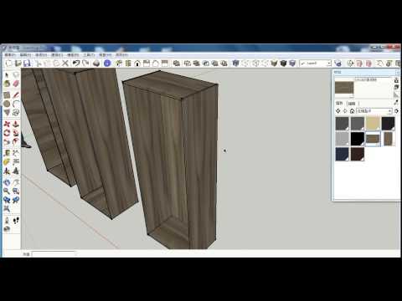
Task: Open the Layer Manager icon beside dropdown
Action: click(338, 64)
